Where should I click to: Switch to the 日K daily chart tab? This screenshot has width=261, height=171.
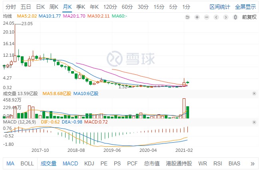point(40,7)
